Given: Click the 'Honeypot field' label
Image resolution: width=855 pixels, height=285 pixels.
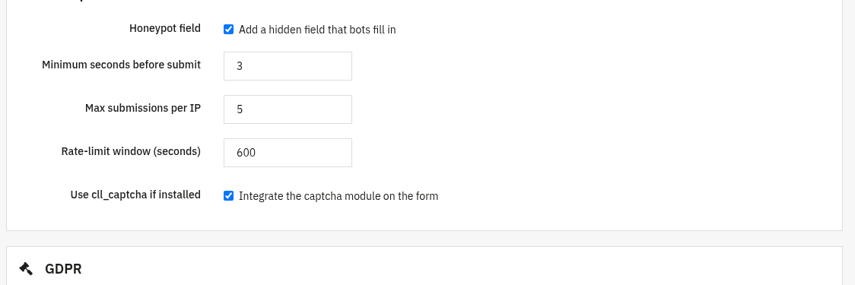Looking at the screenshot, I should click(164, 28).
